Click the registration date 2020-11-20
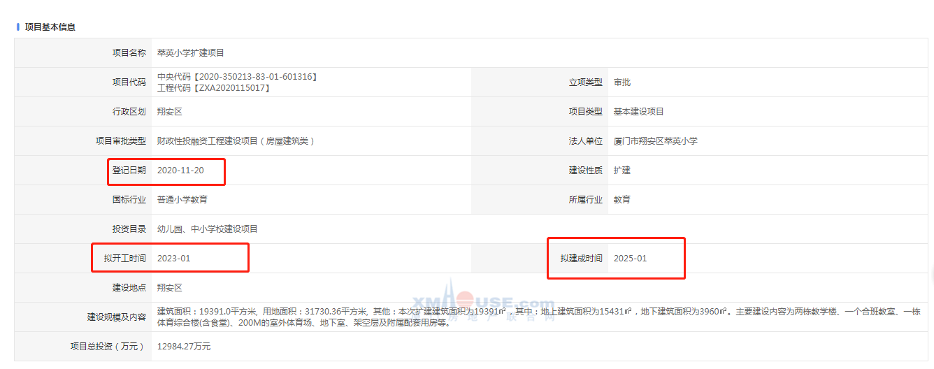Viewport: 934px width, 369px height. point(180,171)
